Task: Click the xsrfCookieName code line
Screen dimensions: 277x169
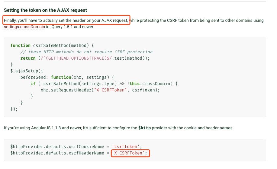Action: pos(76,147)
